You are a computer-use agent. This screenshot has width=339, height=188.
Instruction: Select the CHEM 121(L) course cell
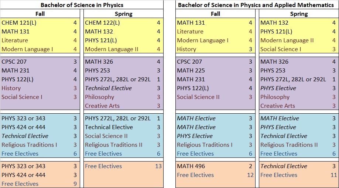pyautogui.click(x=19, y=22)
